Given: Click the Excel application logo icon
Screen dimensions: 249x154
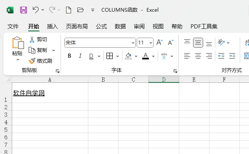Looking at the screenshot, I should tap(10, 10).
